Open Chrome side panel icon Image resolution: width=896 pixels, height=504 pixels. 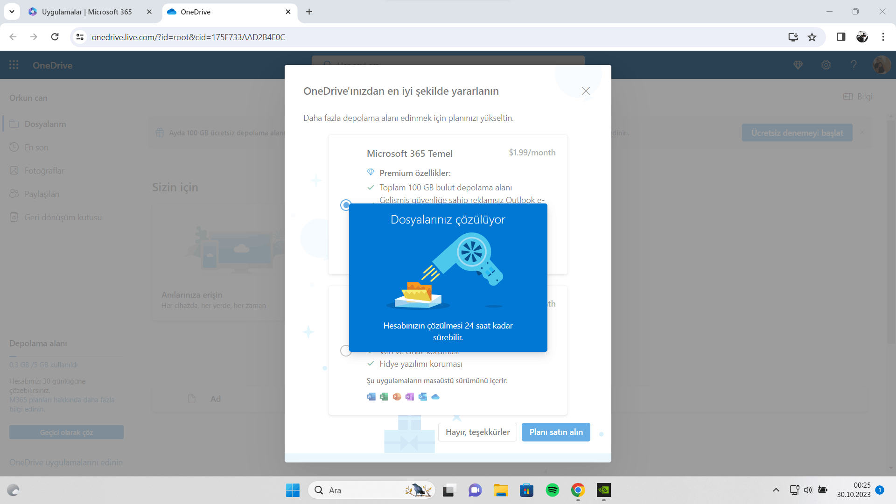pos(841,37)
